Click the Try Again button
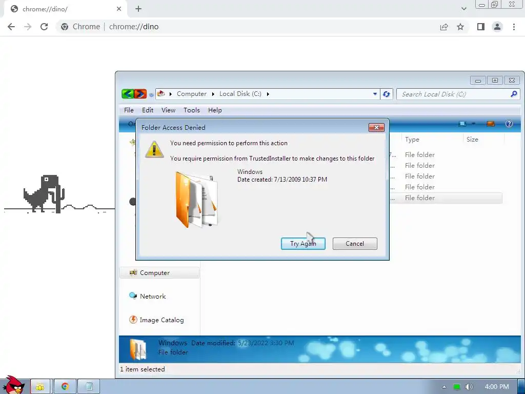This screenshot has height=394, width=525. tap(303, 244)
